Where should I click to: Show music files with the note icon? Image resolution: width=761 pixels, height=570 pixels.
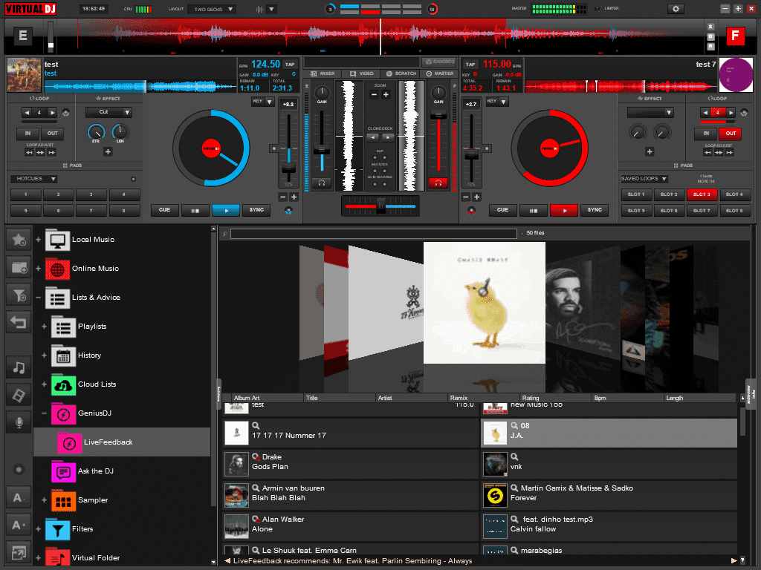19,367
